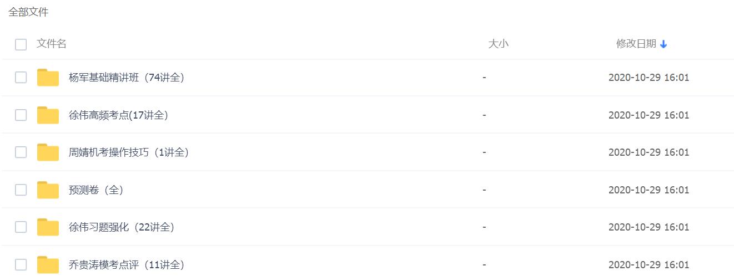Sort by the 文件名 column header
Screen dimensions: 734x276
pyautogui.click(x=52, y=44)
